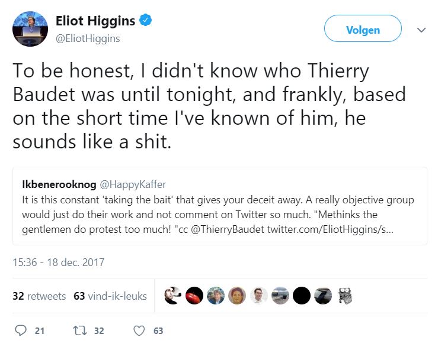Click the cartoon owl robot avatar

(345, 296)
